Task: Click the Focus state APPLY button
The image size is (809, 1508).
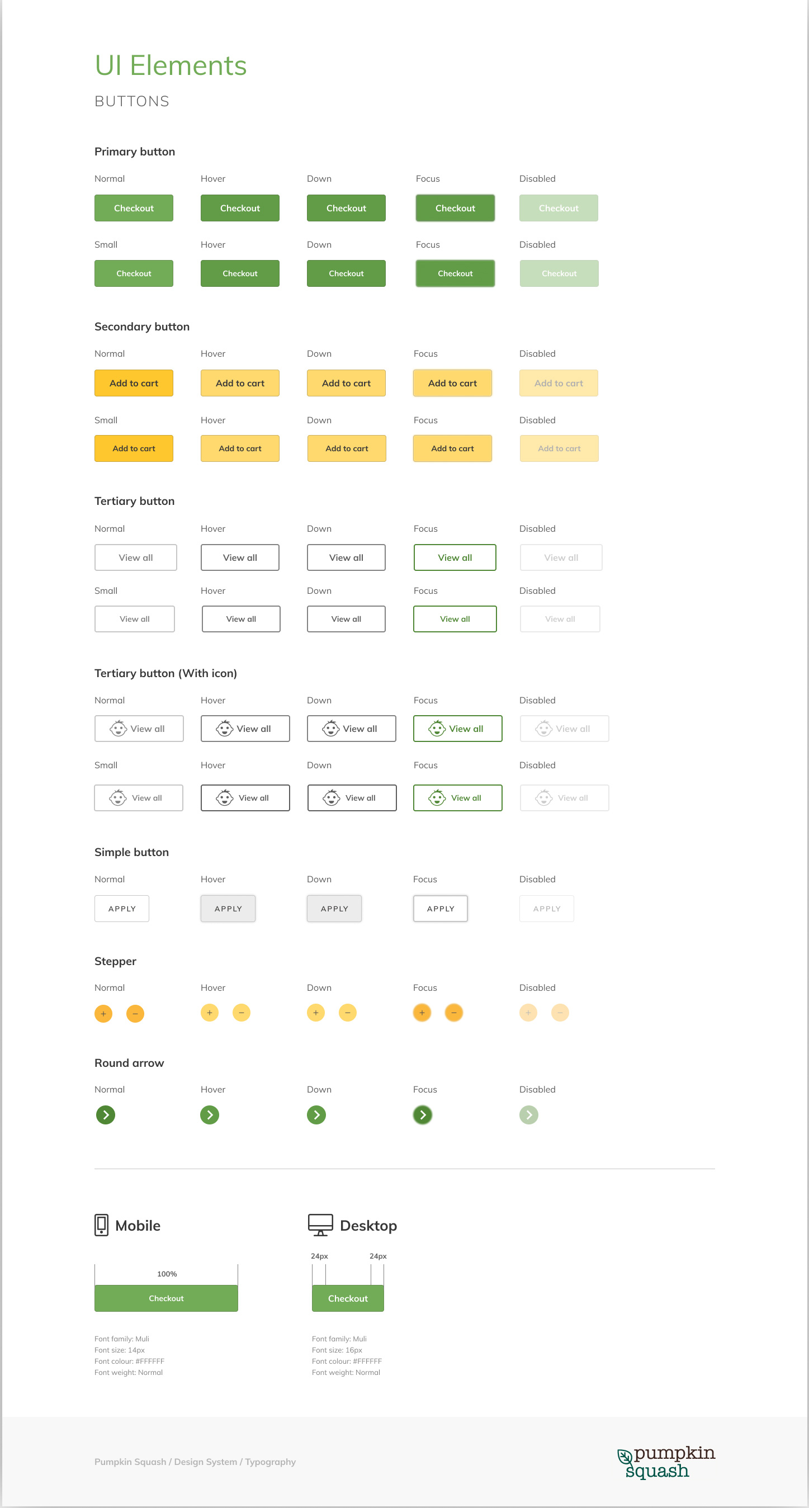Action: pos(440,909)
